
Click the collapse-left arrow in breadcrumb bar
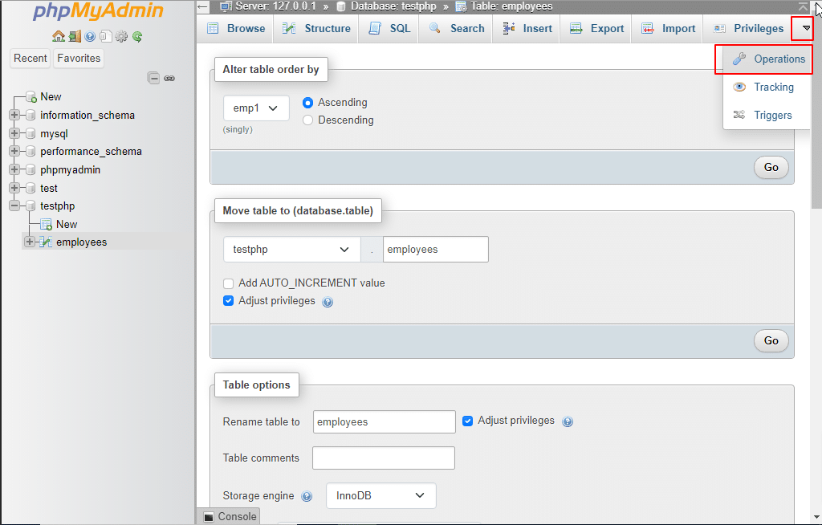(203, 6)
